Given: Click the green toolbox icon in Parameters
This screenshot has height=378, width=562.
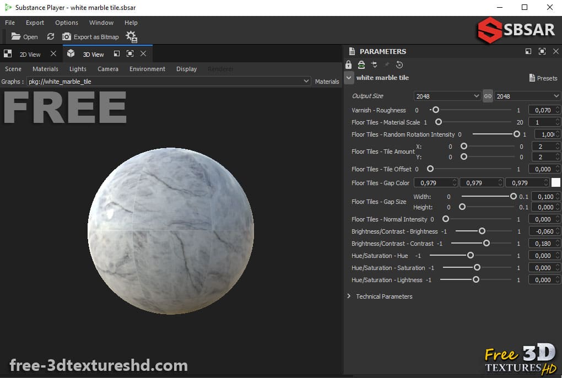Looking at the screenshot, I should point(361,64).
